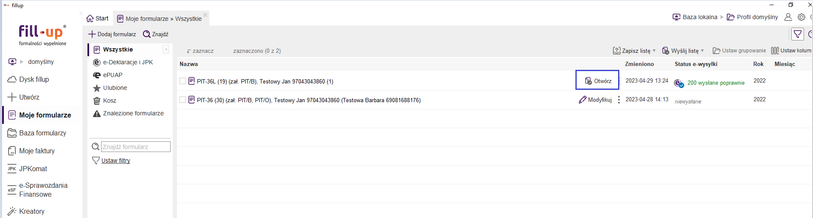Click the three-dot menu for PIT-36 row
The image size is (813, 218).
pos(619,100)
